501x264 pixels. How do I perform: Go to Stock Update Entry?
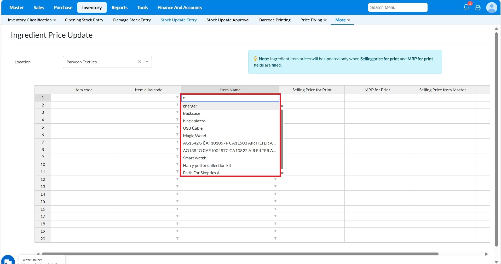[x=178, y=20]
